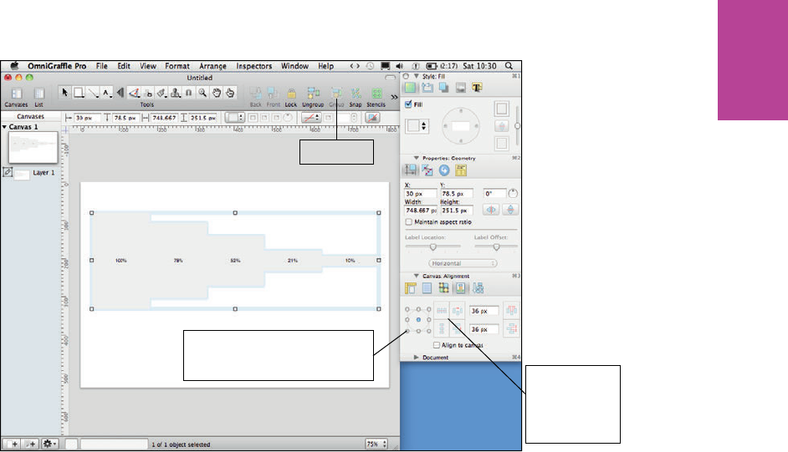Open the Format menu
The height and width of the screenshot is (452, 788).
pyautogui.click(x=177, y=66)
